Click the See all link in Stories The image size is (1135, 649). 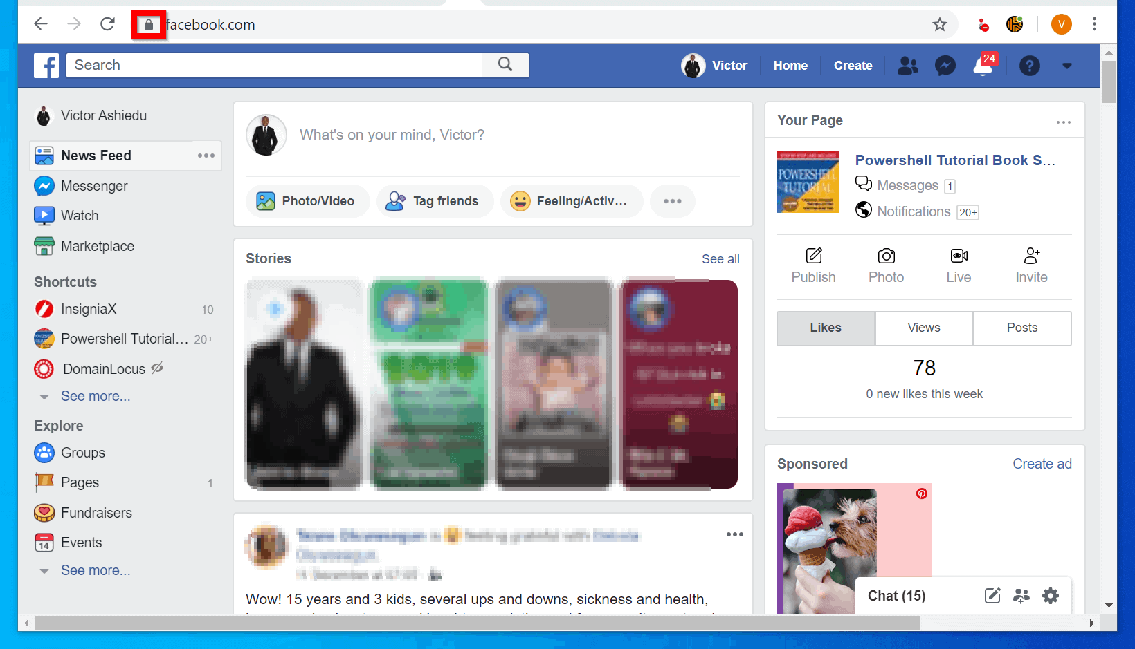pyautogui.click(x=720, y=258)
